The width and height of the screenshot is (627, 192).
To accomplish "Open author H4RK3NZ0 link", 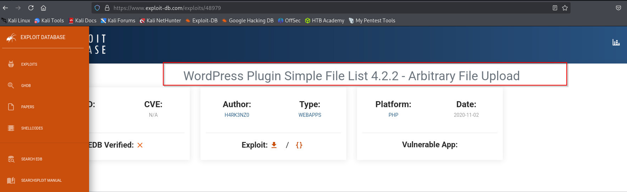I will [x=237, y=115].
